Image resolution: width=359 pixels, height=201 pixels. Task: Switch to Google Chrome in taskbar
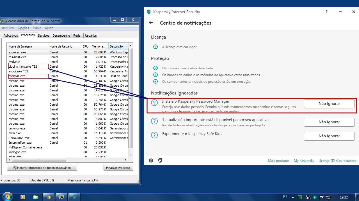(49, 197)
